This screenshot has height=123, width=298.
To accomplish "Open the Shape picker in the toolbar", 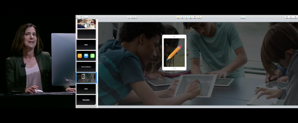I will 191,17.
